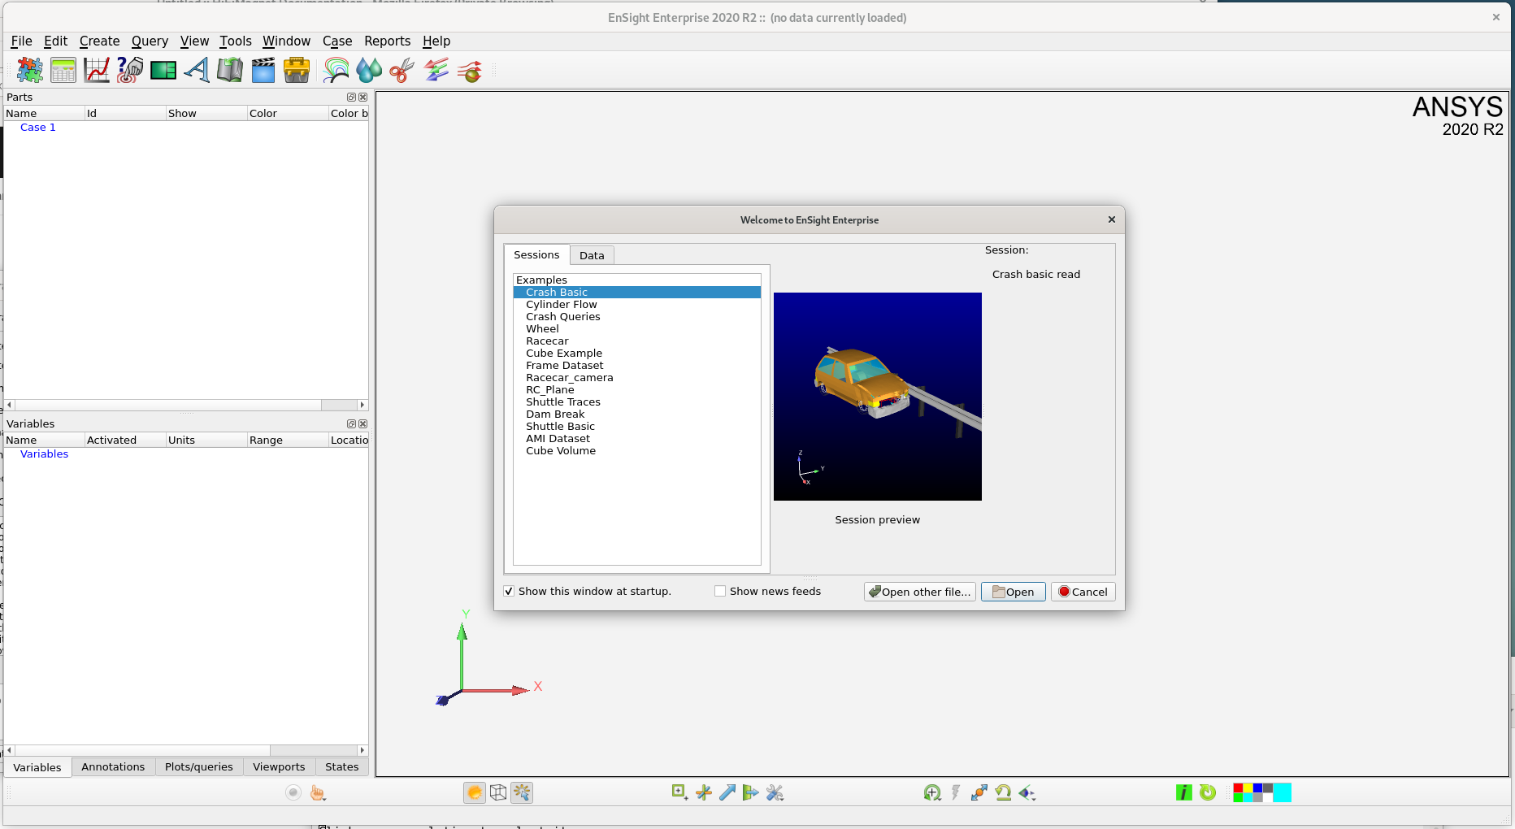Click the fast display lightning icon
This screenshot has height=829, width=1515.
tap(956, 792)
